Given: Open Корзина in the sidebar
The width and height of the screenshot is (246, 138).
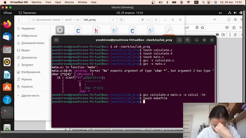Looking at the screenshot, I should [x=33, y=87].
